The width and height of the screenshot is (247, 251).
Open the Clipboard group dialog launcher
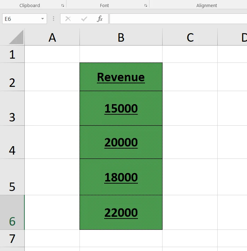[x=63, y=6]
